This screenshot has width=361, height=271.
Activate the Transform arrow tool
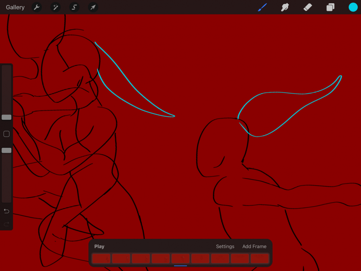point(93,7)
